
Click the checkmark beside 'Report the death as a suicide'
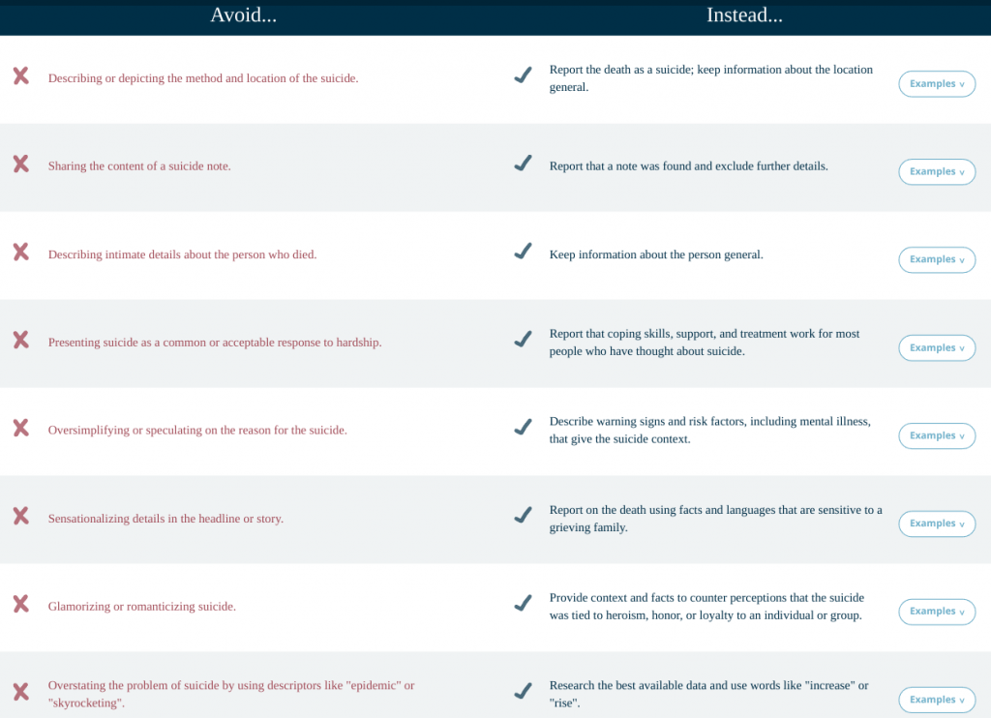click(x=523, y=75)
